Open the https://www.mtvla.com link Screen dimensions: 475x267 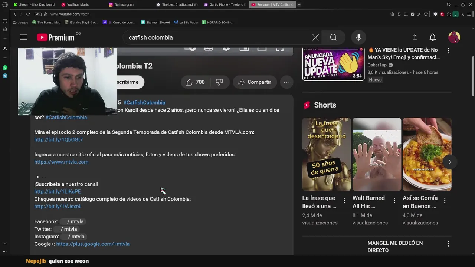point(61,162)
